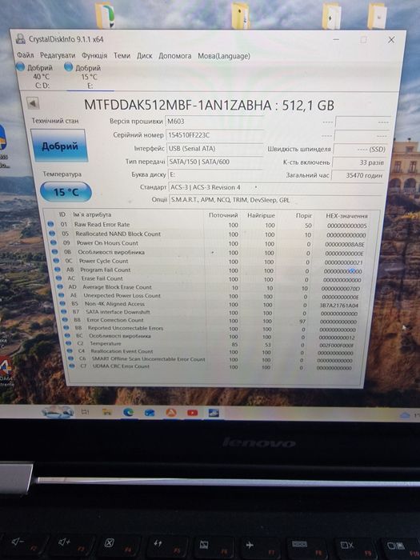The height and width of the screenshot is (560, 420).
Task: Click the Найгірше column header
Action: pos(261,216)
